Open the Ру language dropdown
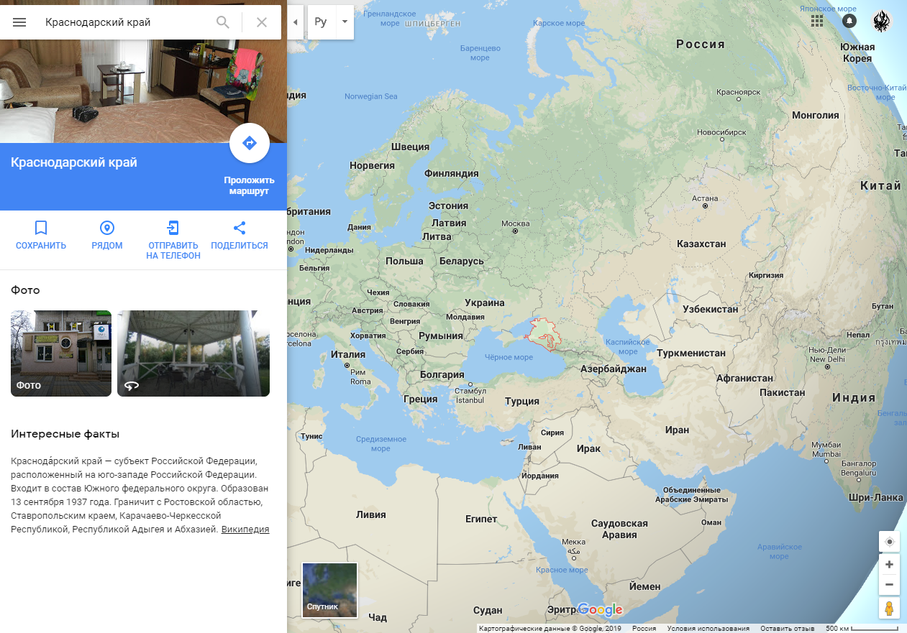This screenshot has height=633, width=907. [x=330, y=22]
